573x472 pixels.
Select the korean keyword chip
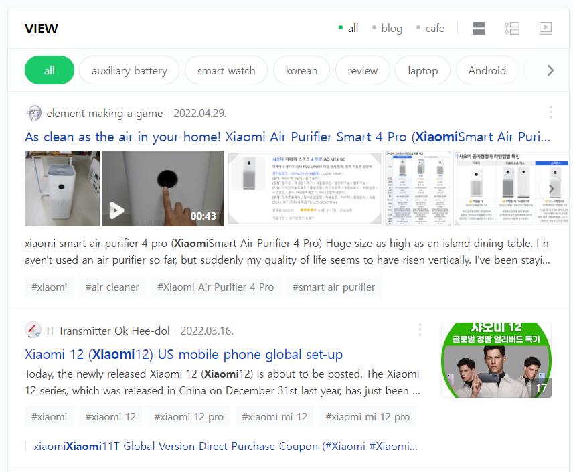point(301,70)
